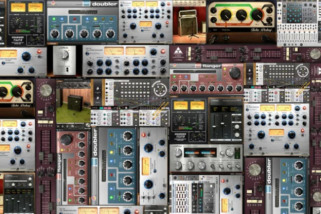
Task: Click the rotated VU meter on the TLA-100 beside the doubler
Action: [145, 166]
